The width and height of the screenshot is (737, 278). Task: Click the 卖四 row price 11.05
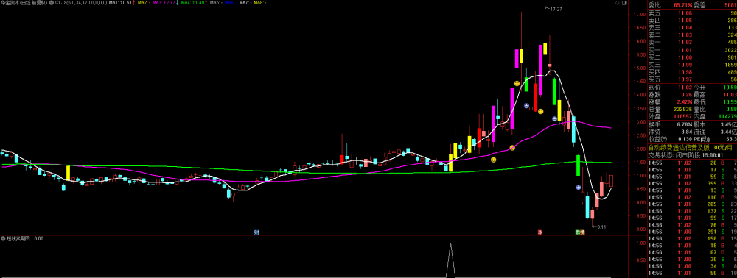click(x=685, y=21)
